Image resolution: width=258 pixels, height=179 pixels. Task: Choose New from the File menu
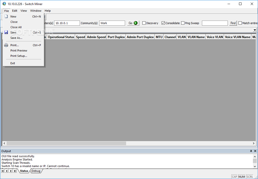23,17
